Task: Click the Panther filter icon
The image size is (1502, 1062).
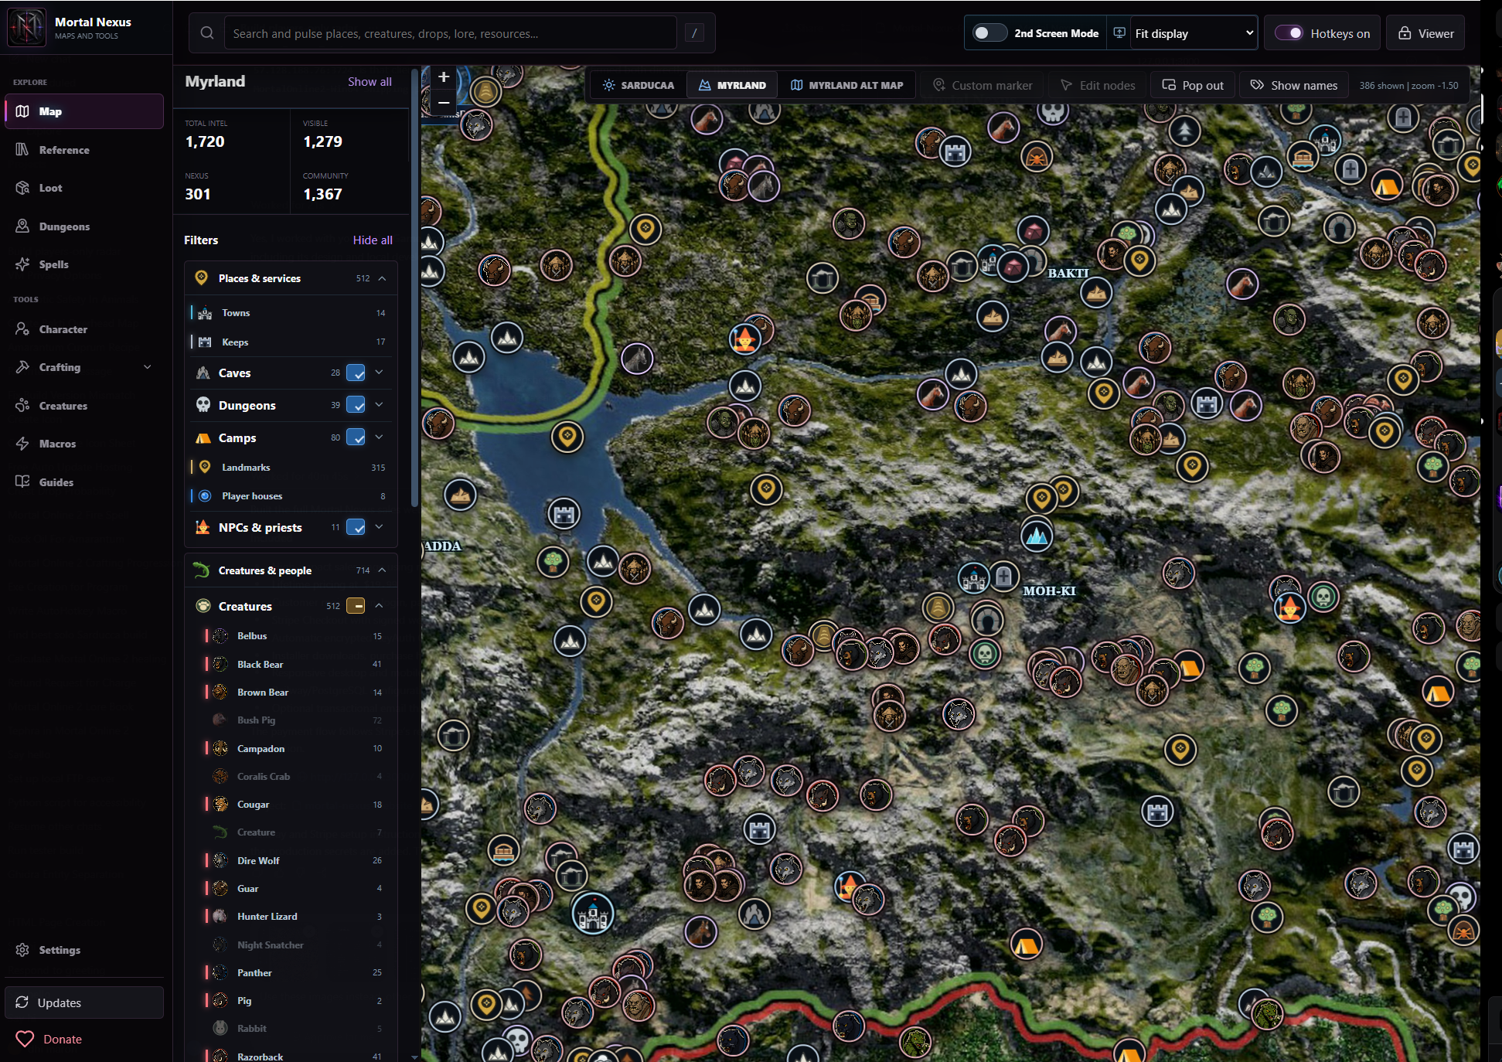Action: [x=220, y=972]
